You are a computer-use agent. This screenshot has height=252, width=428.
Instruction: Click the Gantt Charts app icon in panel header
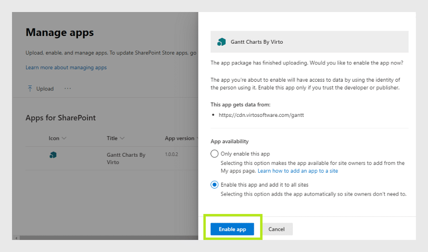[221, 42]
